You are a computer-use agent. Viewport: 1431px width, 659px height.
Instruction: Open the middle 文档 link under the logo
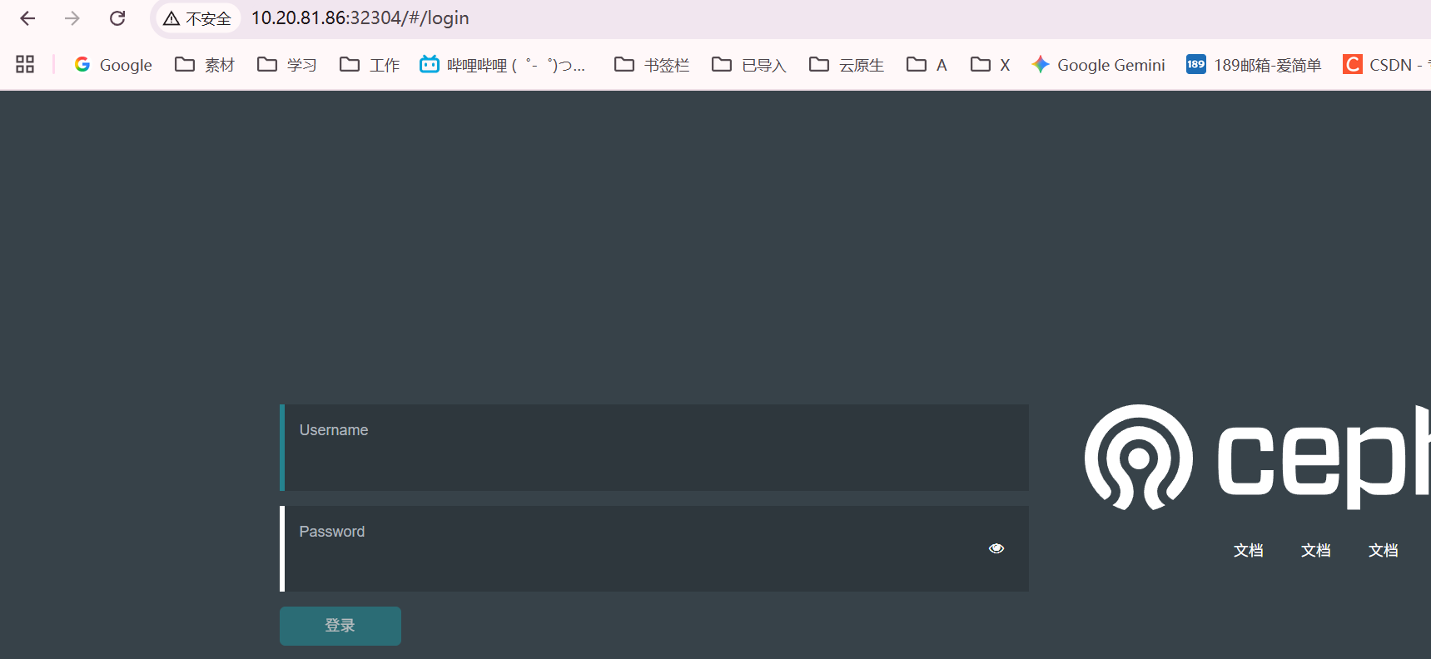tap(1316, 550)
